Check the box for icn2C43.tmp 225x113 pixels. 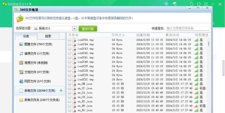point(70,49)
